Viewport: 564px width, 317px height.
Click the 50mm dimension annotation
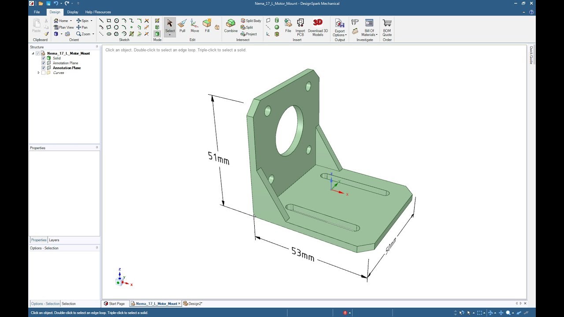390,246
